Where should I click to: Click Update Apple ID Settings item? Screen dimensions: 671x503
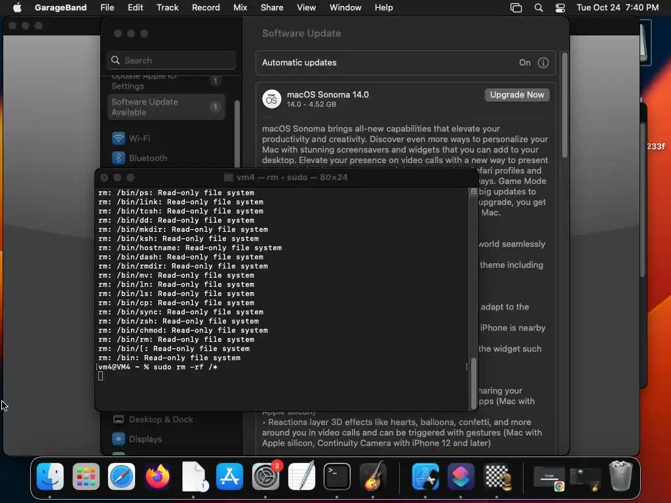pyautogui.click(x=166, y=82)
